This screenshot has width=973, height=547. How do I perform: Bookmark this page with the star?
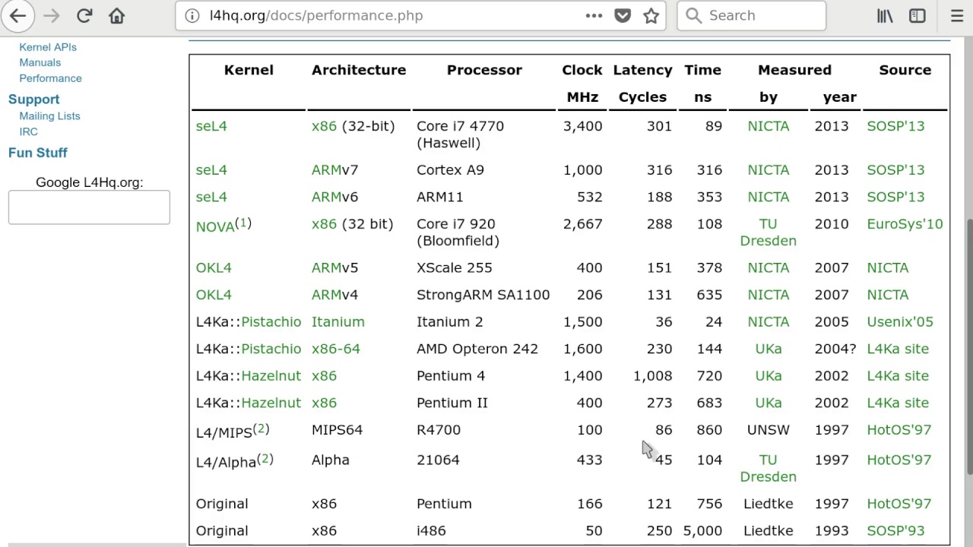[x=651, y=15]
